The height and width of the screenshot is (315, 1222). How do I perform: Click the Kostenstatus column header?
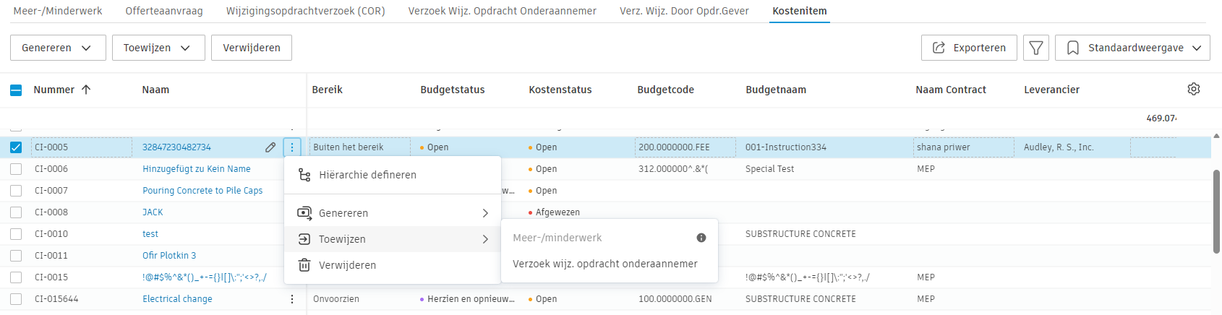pyautogui.click(x=560, y=90)
